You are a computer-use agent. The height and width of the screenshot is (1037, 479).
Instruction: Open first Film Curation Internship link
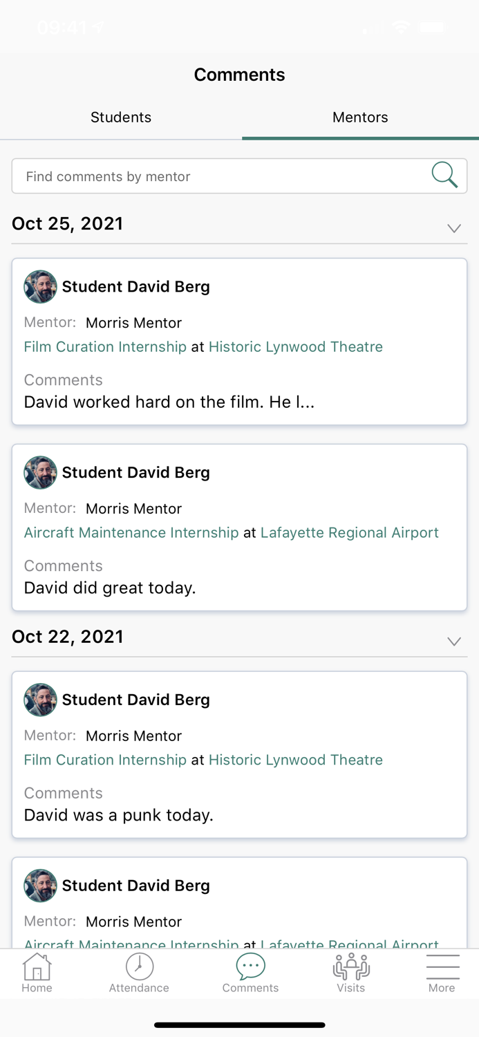[x=105, y=346]
